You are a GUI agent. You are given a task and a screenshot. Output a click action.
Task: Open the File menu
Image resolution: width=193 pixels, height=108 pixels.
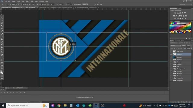pos(6,1)
